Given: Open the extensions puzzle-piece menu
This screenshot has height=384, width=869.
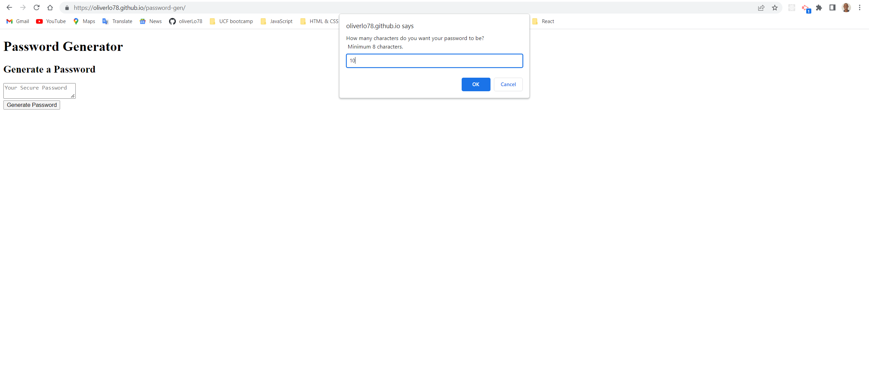Looking at the screenshot, I should 819,7.
